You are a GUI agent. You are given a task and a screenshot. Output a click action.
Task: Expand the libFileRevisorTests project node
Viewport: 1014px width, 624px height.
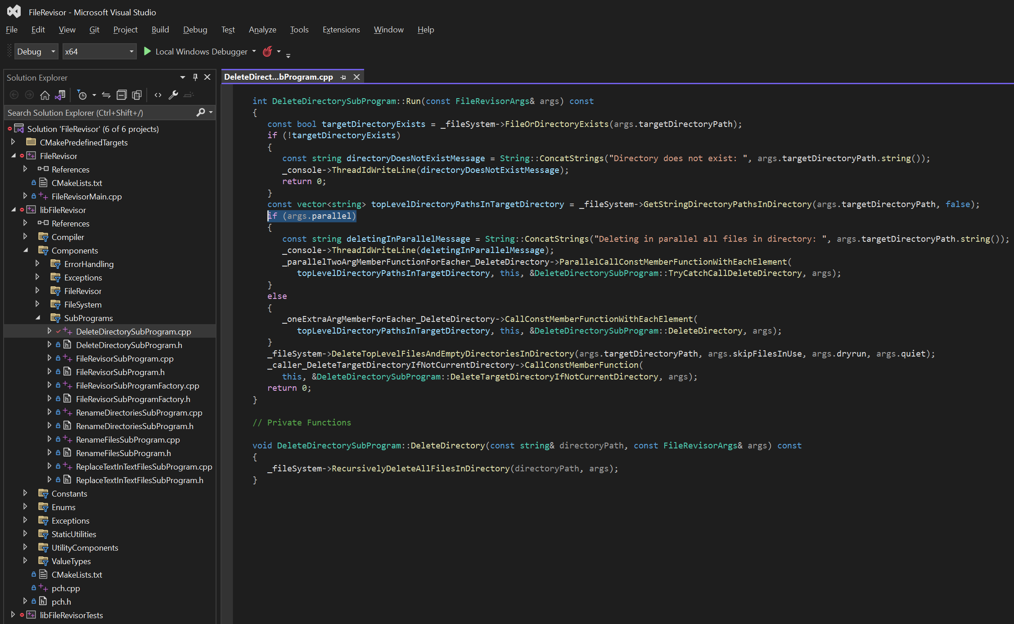click(13, 615)
